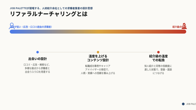Click the description 知人紹介と同等の信頼度に
This screenshot has width=196, height=110.
click(x=158, y=69)
